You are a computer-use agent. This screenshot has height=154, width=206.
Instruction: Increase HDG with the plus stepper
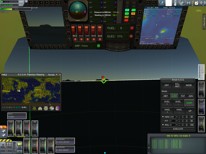point(183,117)
